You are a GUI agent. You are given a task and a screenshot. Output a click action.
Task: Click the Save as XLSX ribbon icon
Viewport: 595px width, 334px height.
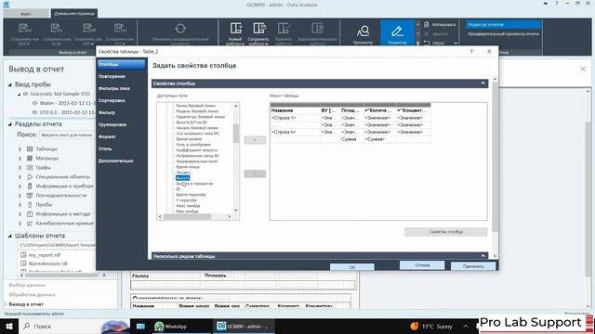[57, 29]
